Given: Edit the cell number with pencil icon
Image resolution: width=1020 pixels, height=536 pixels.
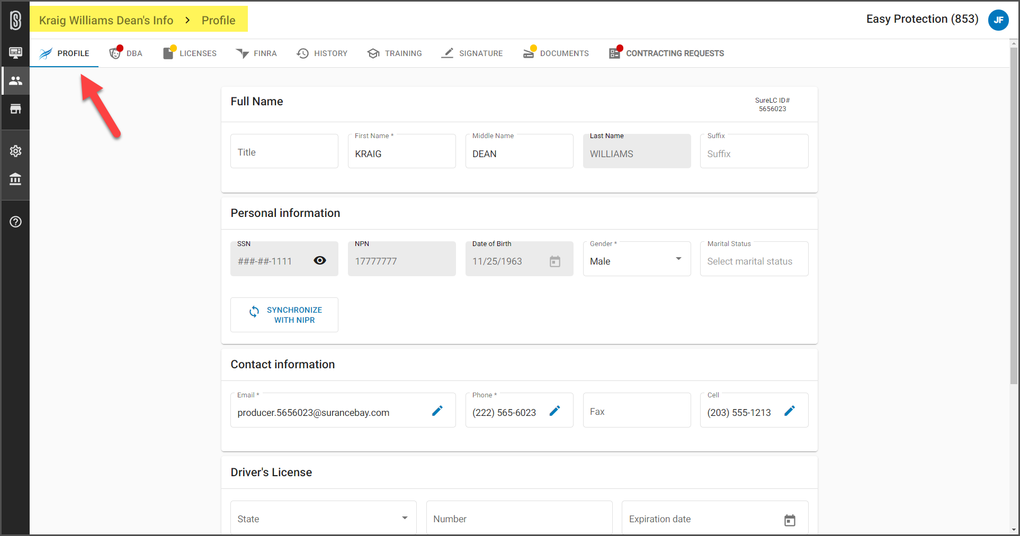Looking at the screenshot, I should pos(789,411).
